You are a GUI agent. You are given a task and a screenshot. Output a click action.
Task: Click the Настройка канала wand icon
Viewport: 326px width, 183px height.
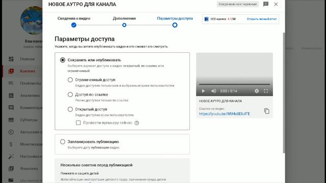click(x=11, y=157)
